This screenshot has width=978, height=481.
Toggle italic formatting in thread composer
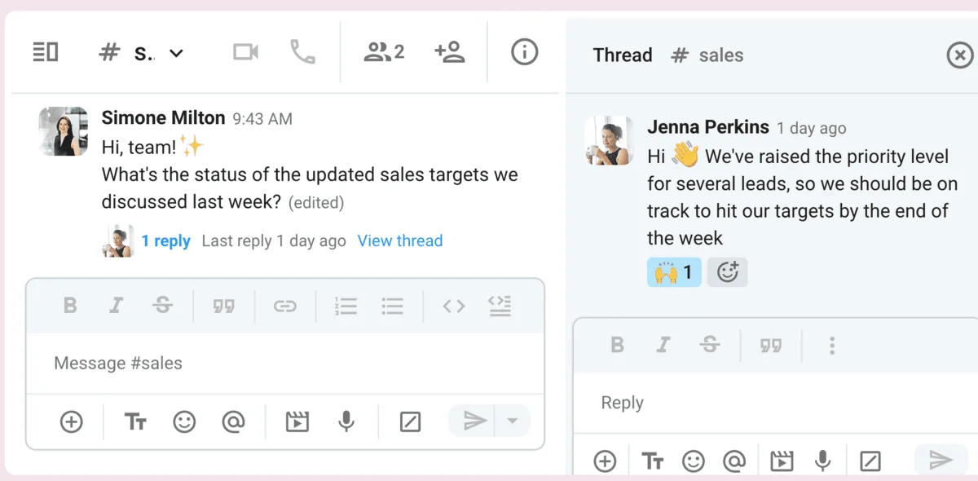(x=663, y=345)
